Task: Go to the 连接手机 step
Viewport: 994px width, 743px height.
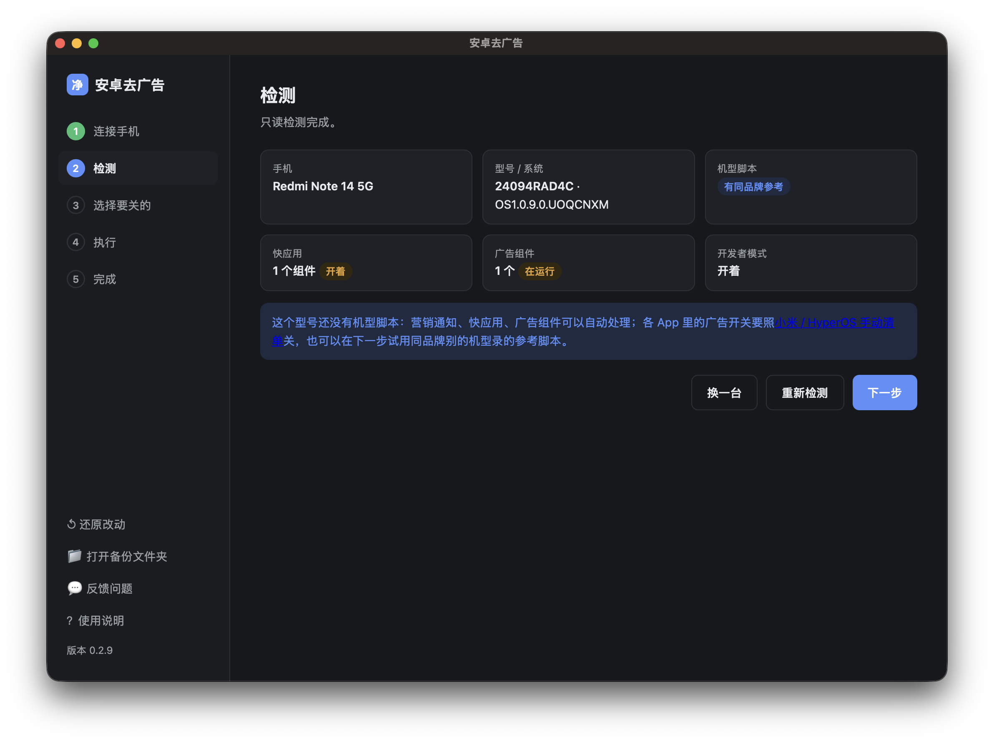Action: point(138,131)
